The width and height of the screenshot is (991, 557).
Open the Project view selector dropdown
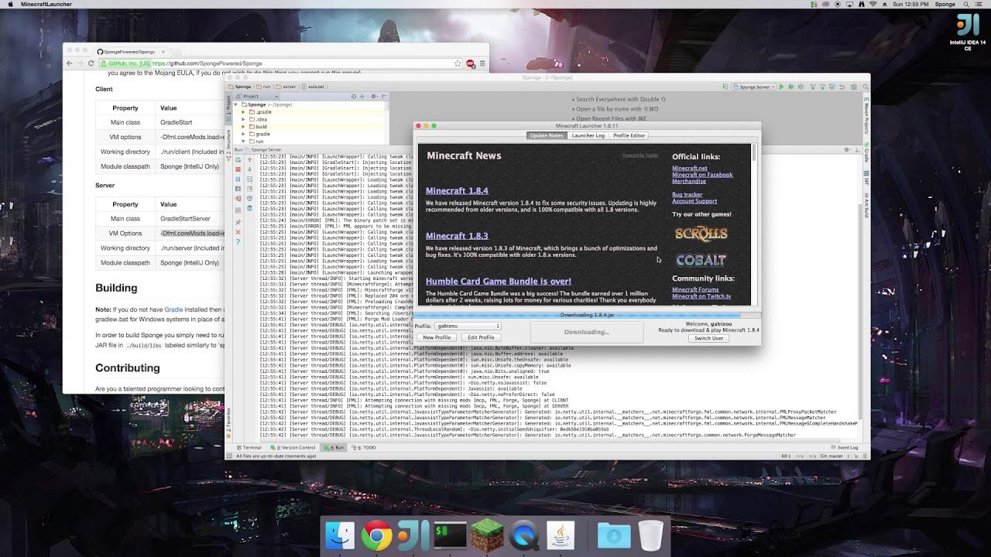click(x=258, y=97)
